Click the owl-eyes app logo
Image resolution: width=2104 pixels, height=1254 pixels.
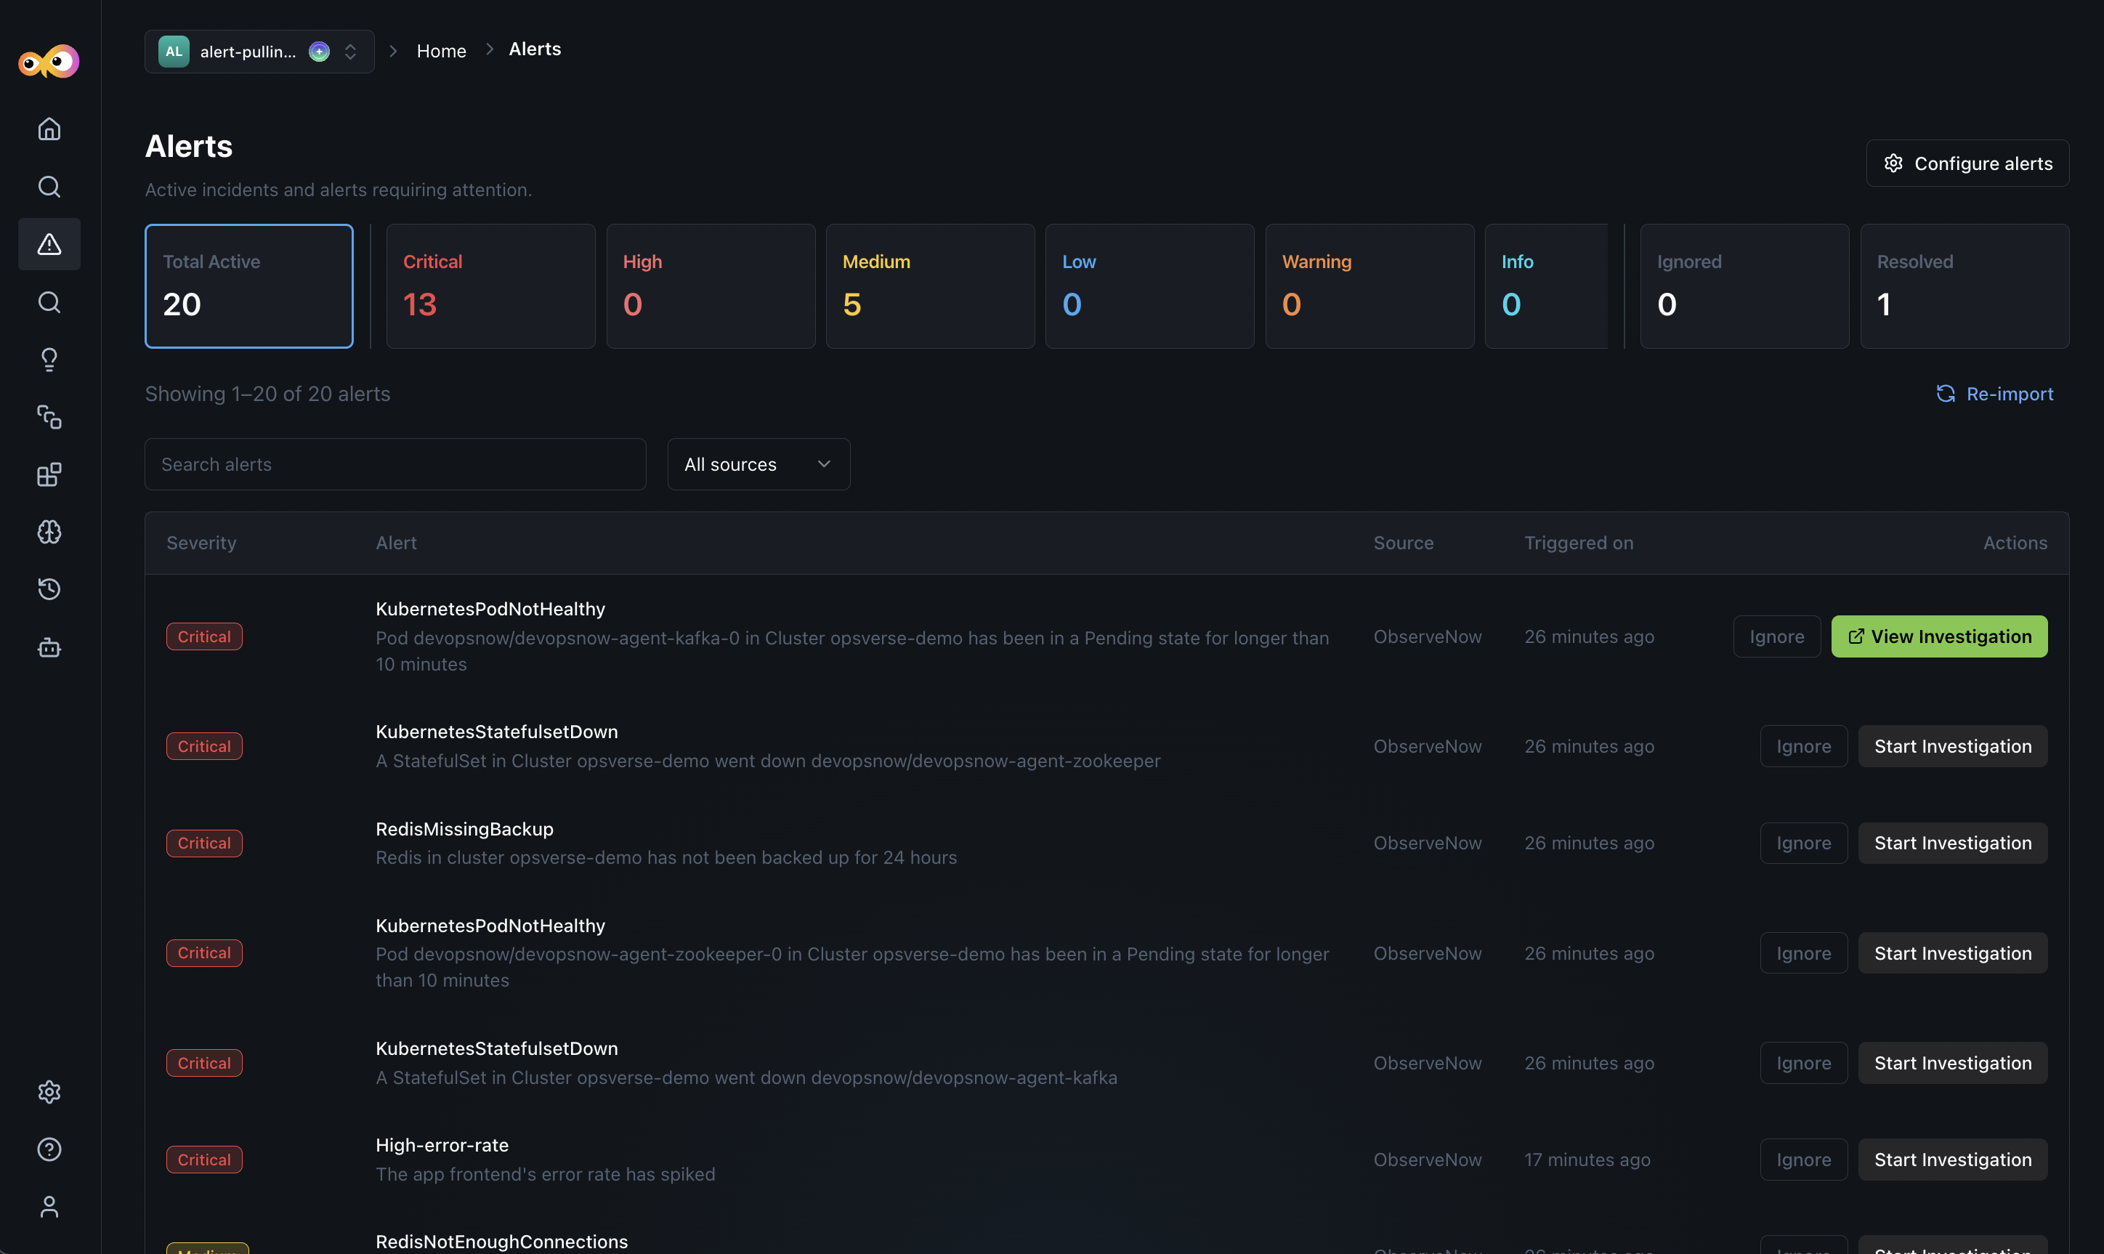point(49,62)
